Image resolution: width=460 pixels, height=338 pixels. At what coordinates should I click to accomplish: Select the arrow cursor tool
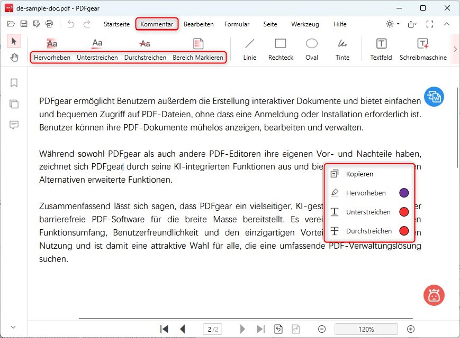pos(14,41)
